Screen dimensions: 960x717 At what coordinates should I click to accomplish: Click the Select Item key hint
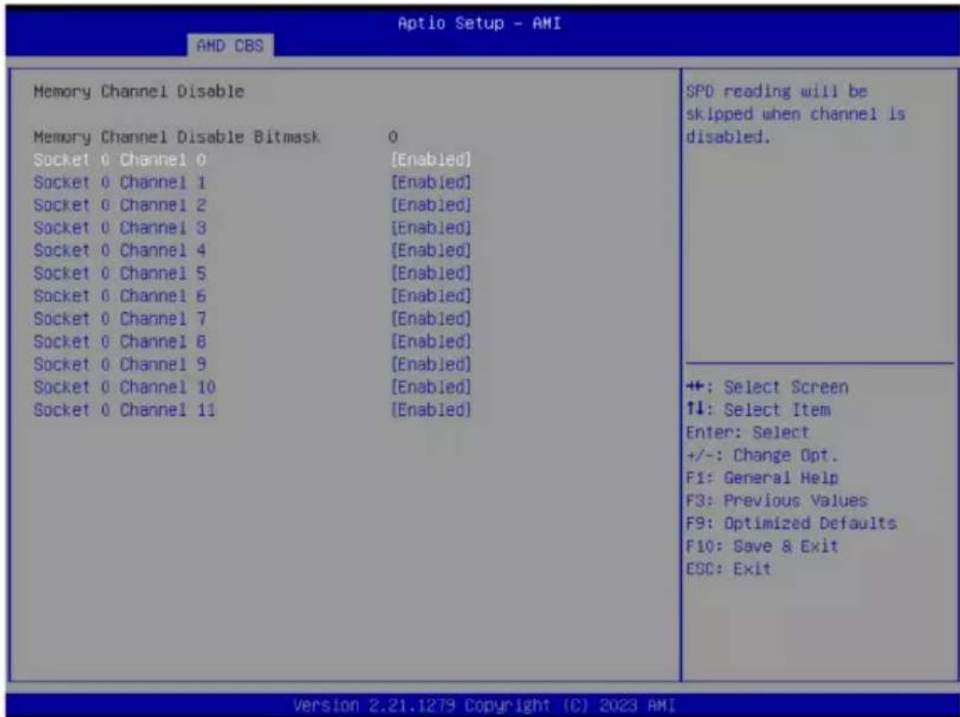[x=759, y=410]
